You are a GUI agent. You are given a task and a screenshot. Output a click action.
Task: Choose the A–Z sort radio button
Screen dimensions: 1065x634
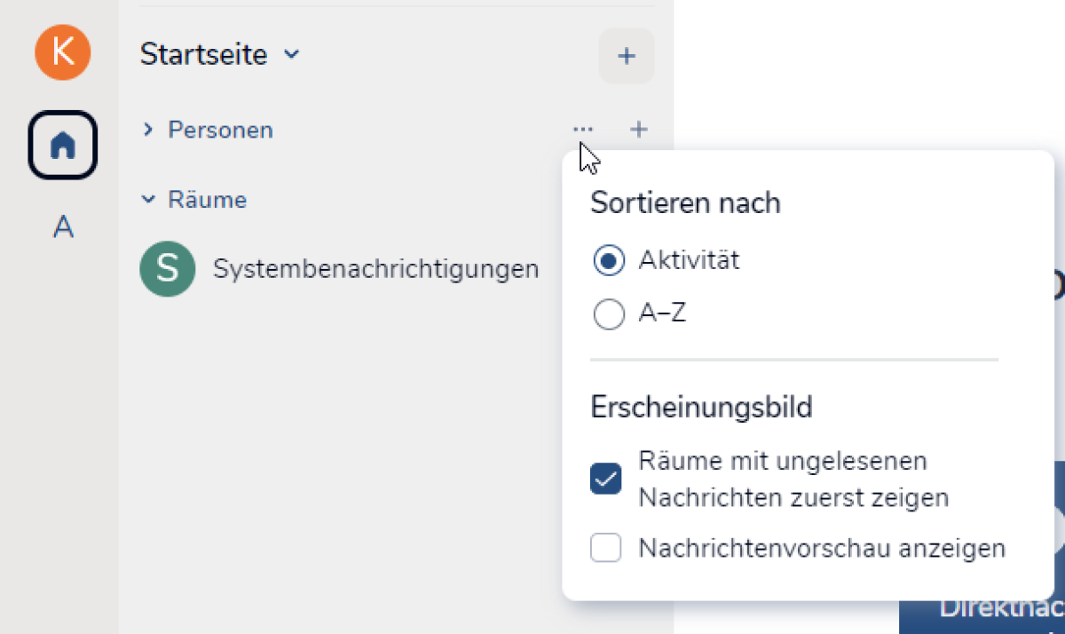point(609,314)
